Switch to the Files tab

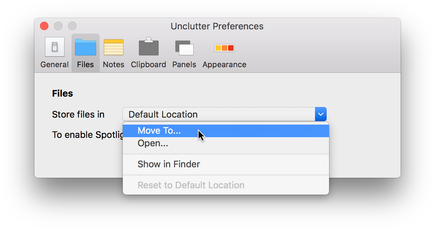(85, 52)
